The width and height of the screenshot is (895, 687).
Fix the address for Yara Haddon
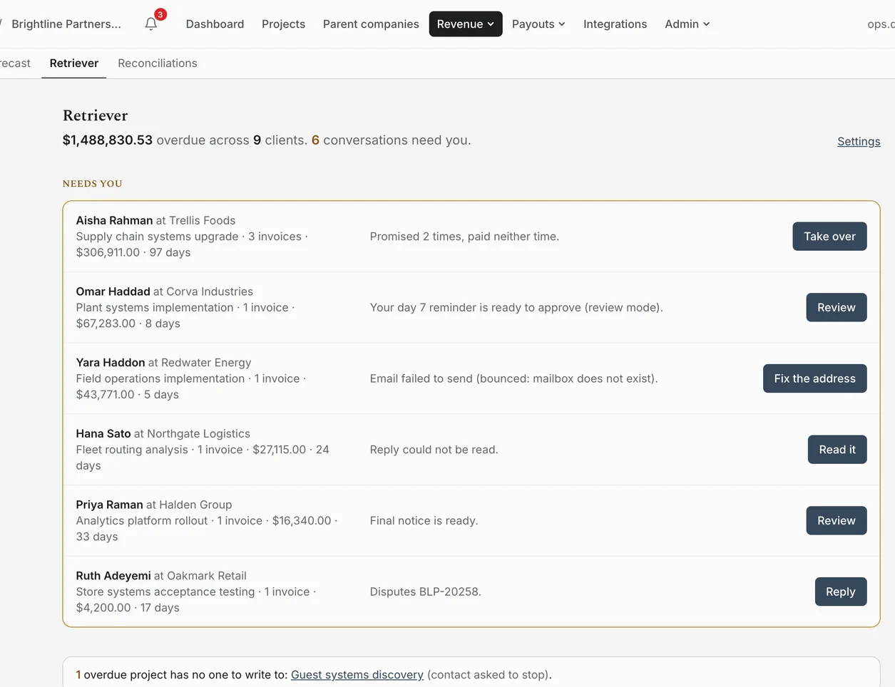click(814, 378)
